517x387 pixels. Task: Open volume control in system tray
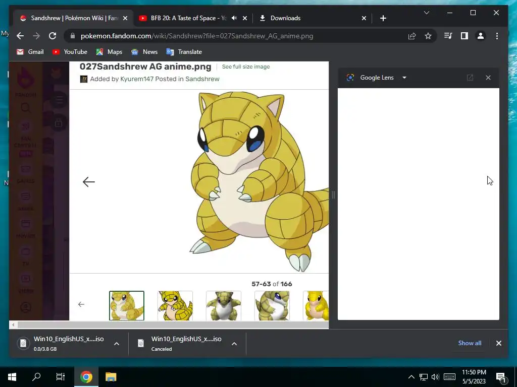coord(435,377)
